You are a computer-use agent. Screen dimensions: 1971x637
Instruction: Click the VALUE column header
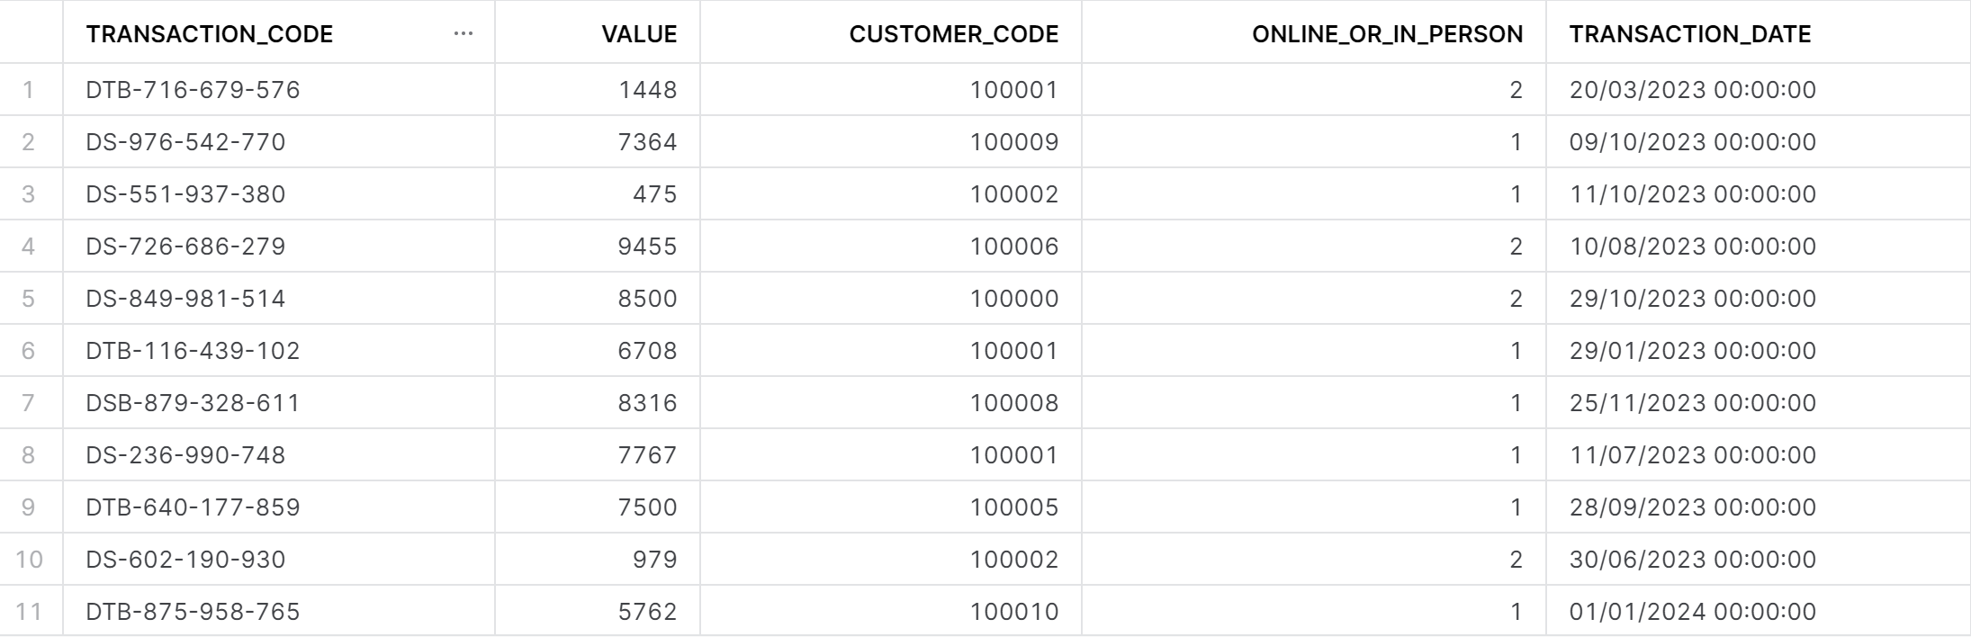(x=639, y=34)
